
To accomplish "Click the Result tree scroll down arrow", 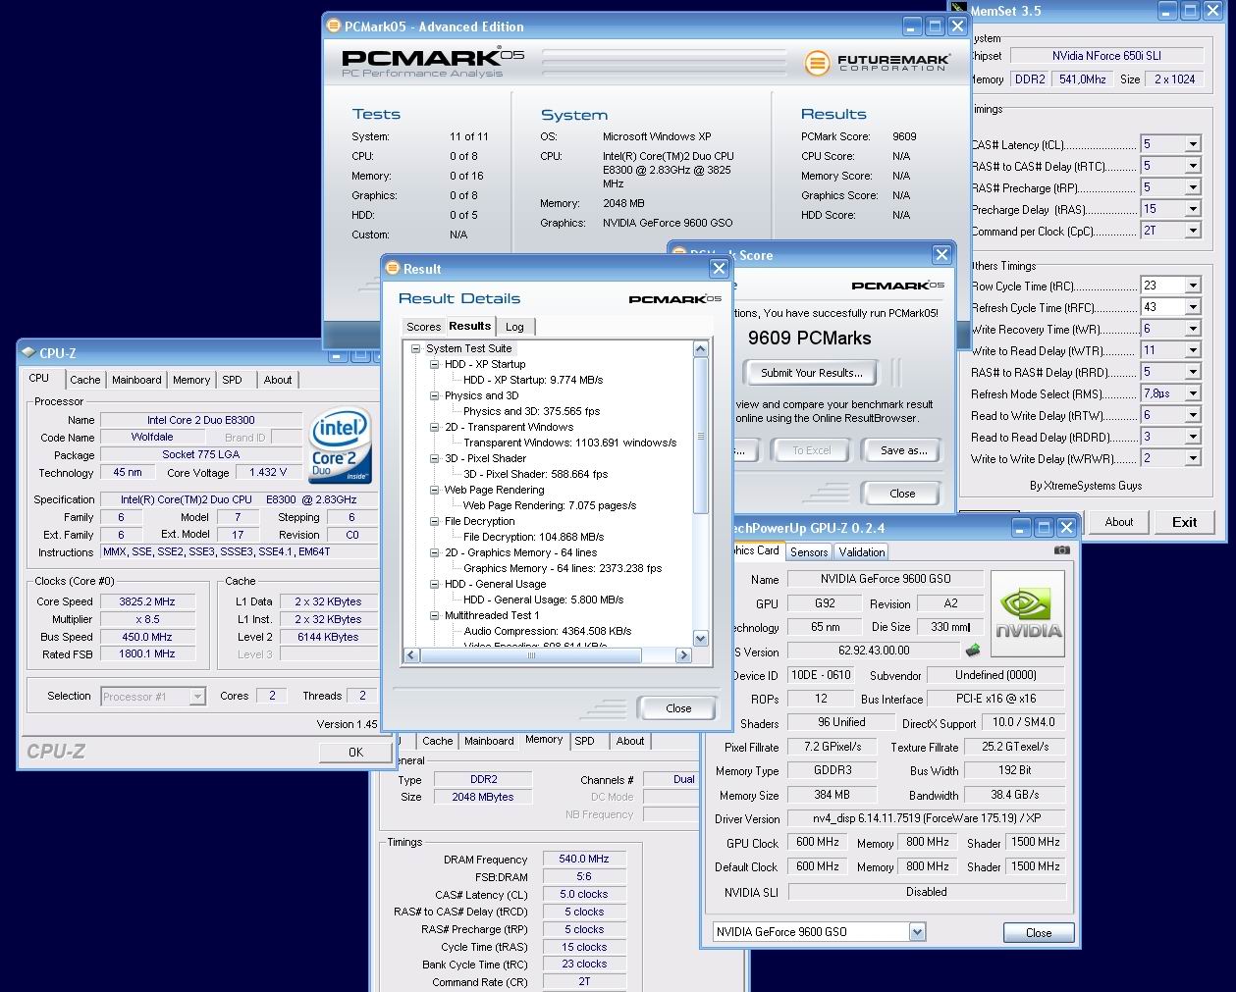I will click(700, 639).
